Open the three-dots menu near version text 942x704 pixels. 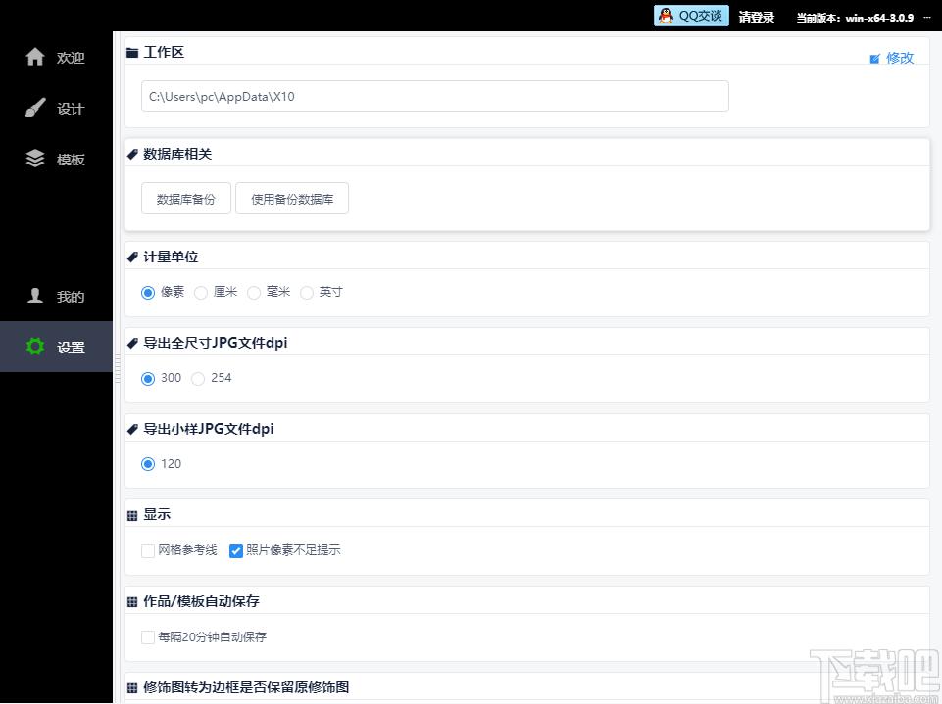coord(927,18)
